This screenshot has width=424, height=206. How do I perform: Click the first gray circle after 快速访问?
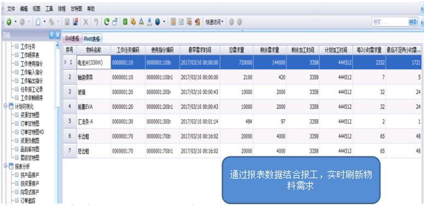tap(231, 22)
